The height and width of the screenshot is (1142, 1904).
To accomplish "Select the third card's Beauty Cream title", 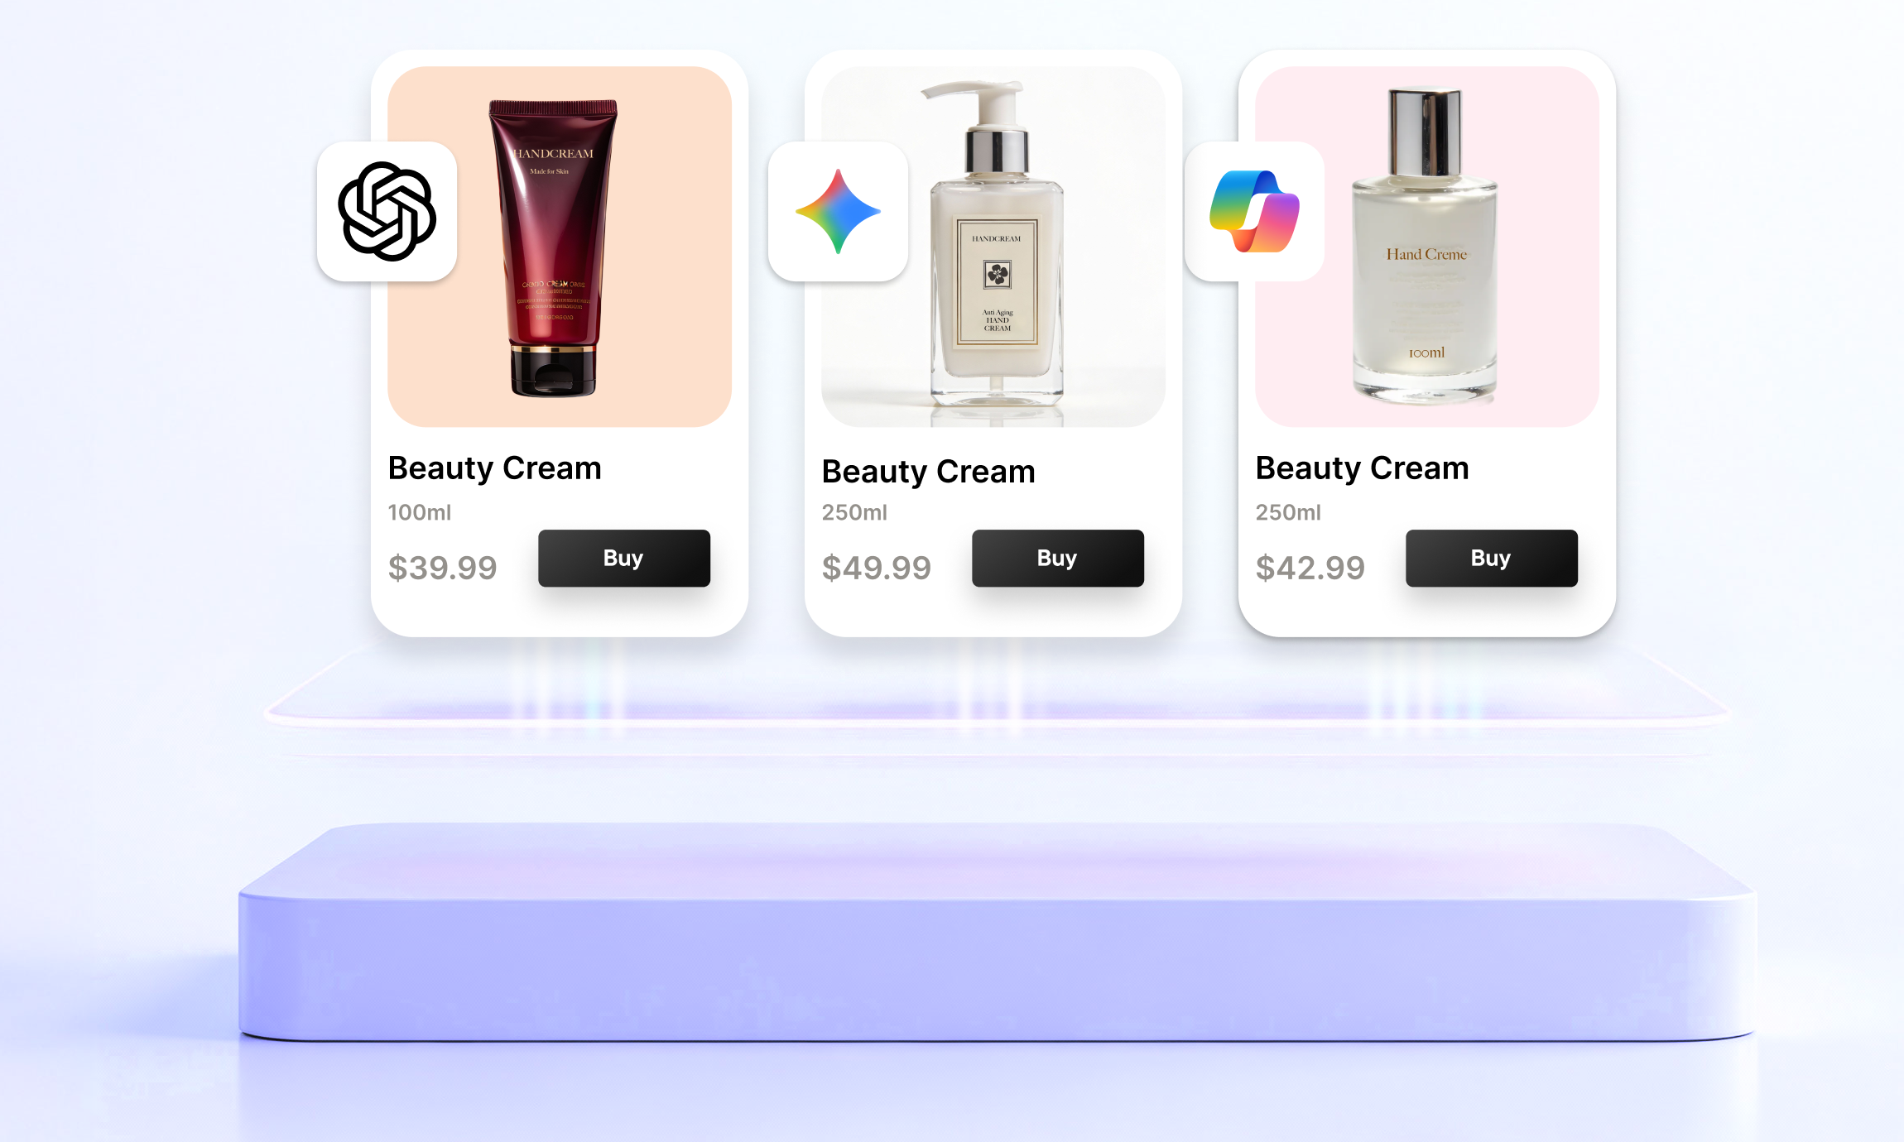I will click(x=1362, y=468).
